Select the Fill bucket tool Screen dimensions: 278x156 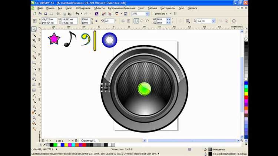pyautogui.click(x=34, y=123)
